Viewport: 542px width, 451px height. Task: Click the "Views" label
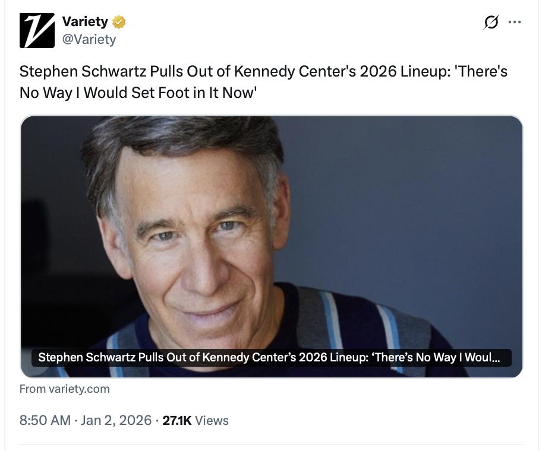pyautogui.click(x=212, y=420)
